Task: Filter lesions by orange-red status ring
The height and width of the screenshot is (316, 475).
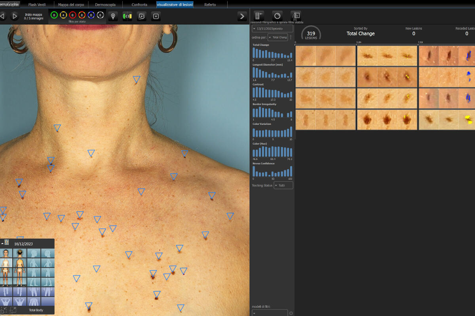Action: click(82, 15)
